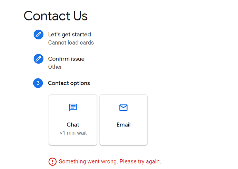Click the Chat speech bubble icon
Screen dimensions: 238x169
point(73,107)
